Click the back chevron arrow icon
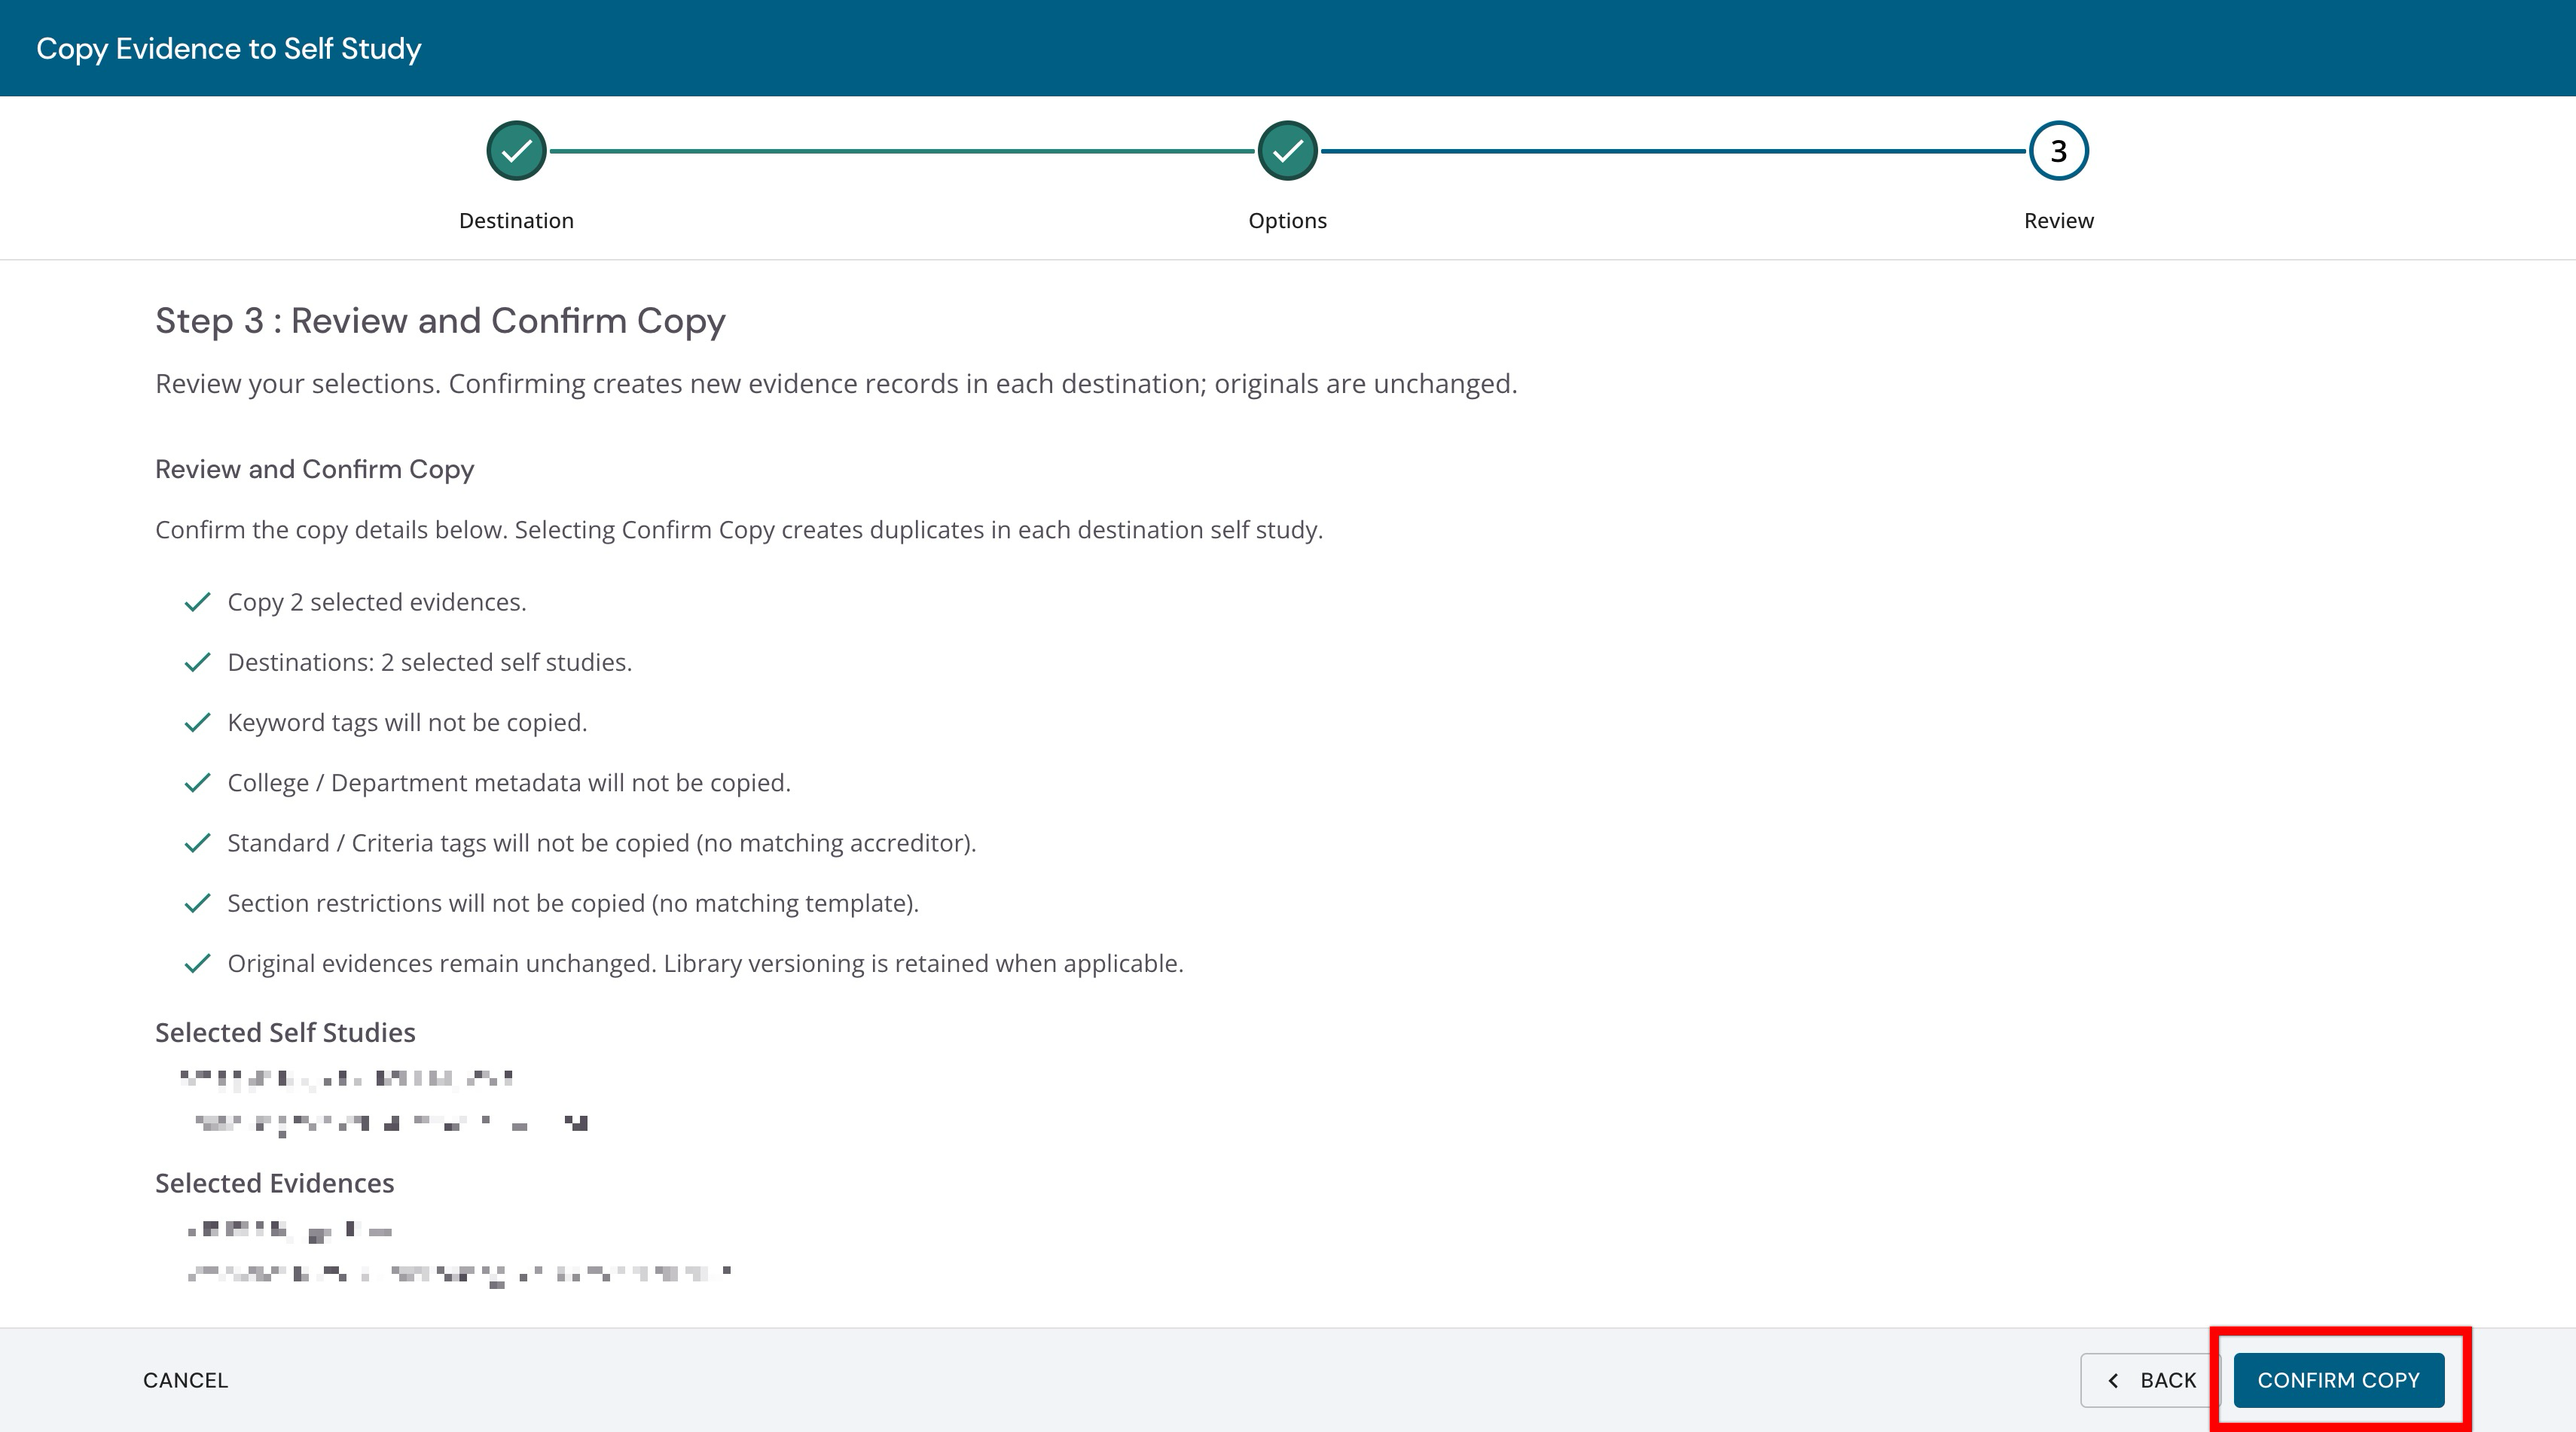2576x1432 pixels. (x=2113, y=1380)
